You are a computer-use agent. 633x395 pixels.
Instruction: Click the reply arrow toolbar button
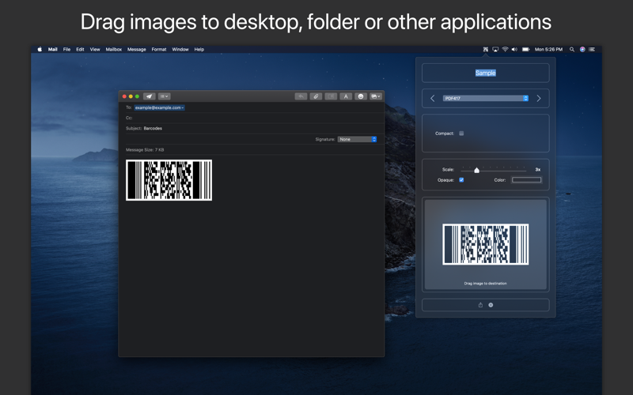[301, 96]
